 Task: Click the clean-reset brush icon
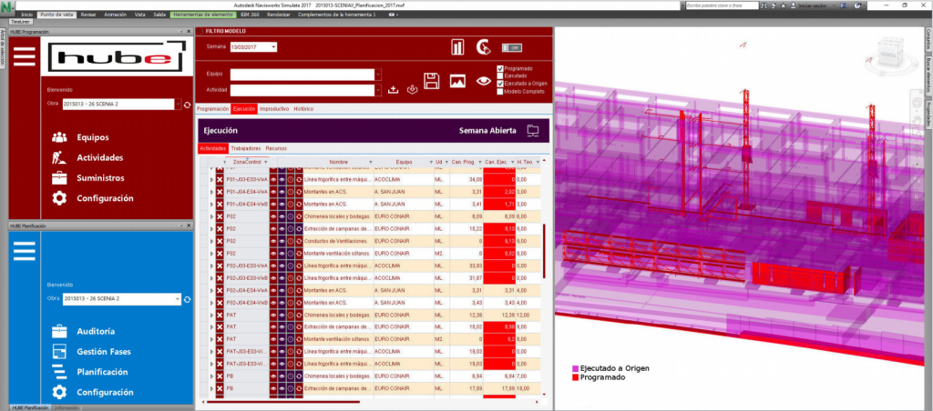(483, 47)
